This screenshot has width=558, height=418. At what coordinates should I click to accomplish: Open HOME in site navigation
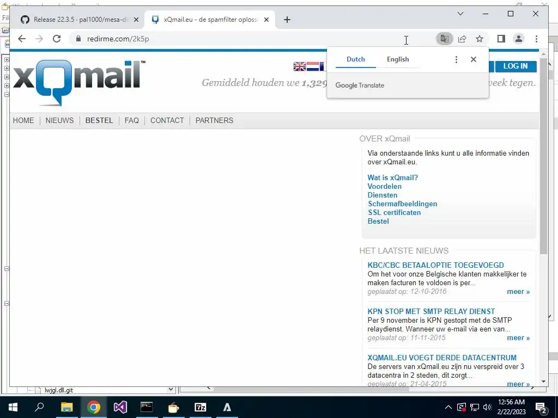23,120
